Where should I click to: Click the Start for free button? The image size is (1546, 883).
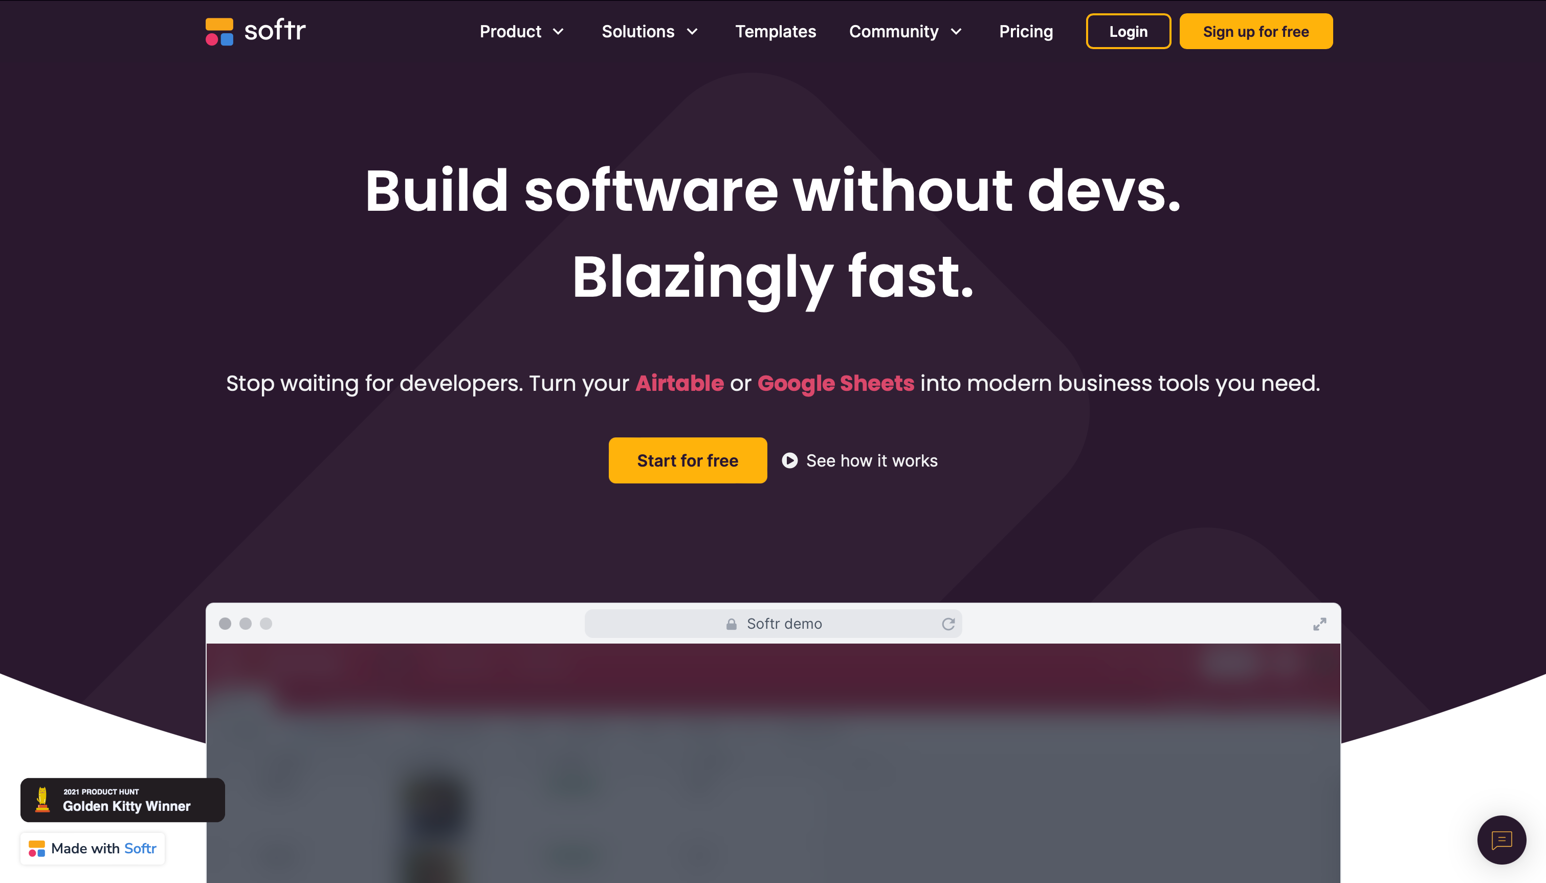687,460
